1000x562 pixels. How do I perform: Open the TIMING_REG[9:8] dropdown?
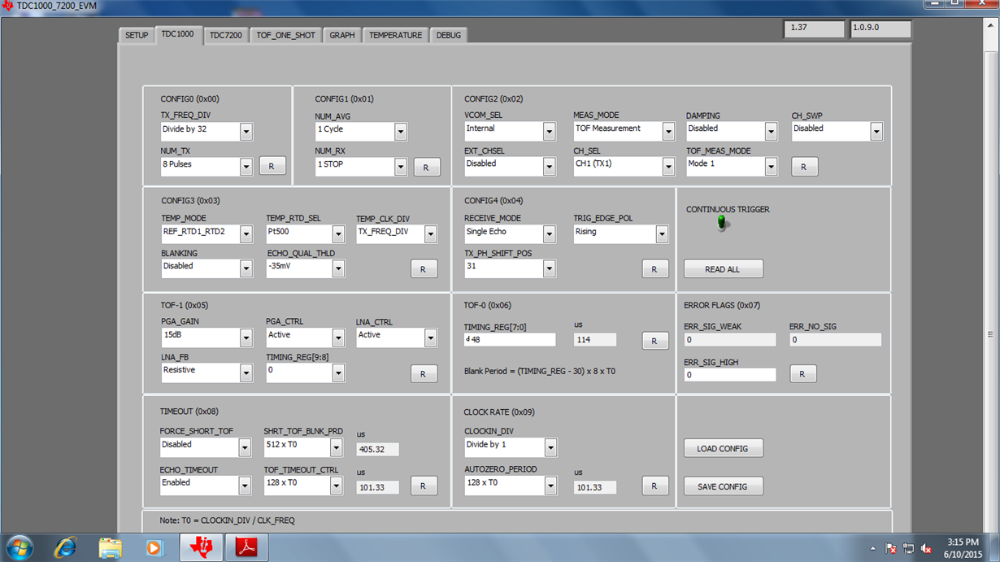[338, 372]
